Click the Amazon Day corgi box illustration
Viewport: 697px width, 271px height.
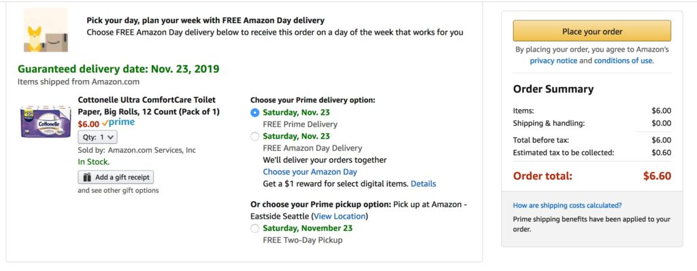click(x=46, y=30)
